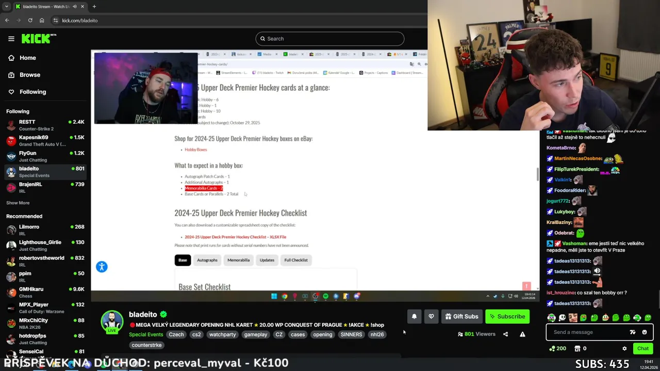Open Following in sidebar
The height and width of the screenshot is (371, 660).
click(x=27, y=92)
